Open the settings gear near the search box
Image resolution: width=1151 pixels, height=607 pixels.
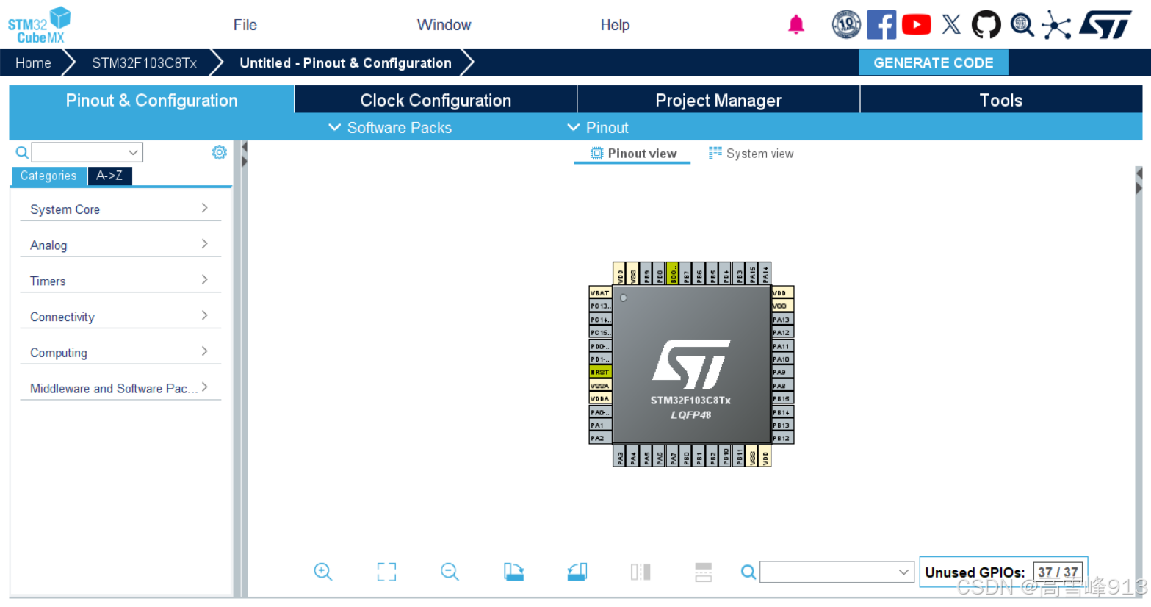pyautogui.click(x=219, y=152)
